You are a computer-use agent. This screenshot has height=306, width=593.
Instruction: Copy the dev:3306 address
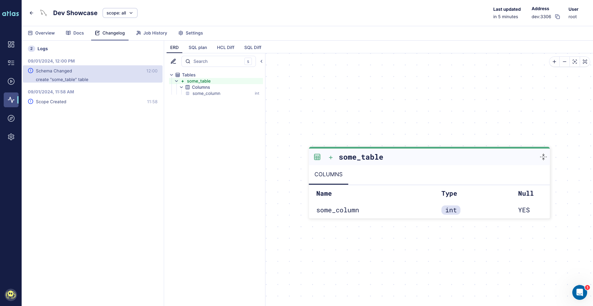(x=557, y=17)
